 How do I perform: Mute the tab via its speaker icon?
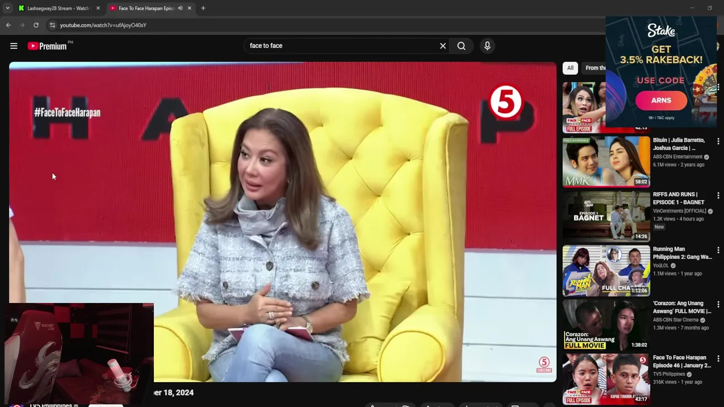[180, 8]
